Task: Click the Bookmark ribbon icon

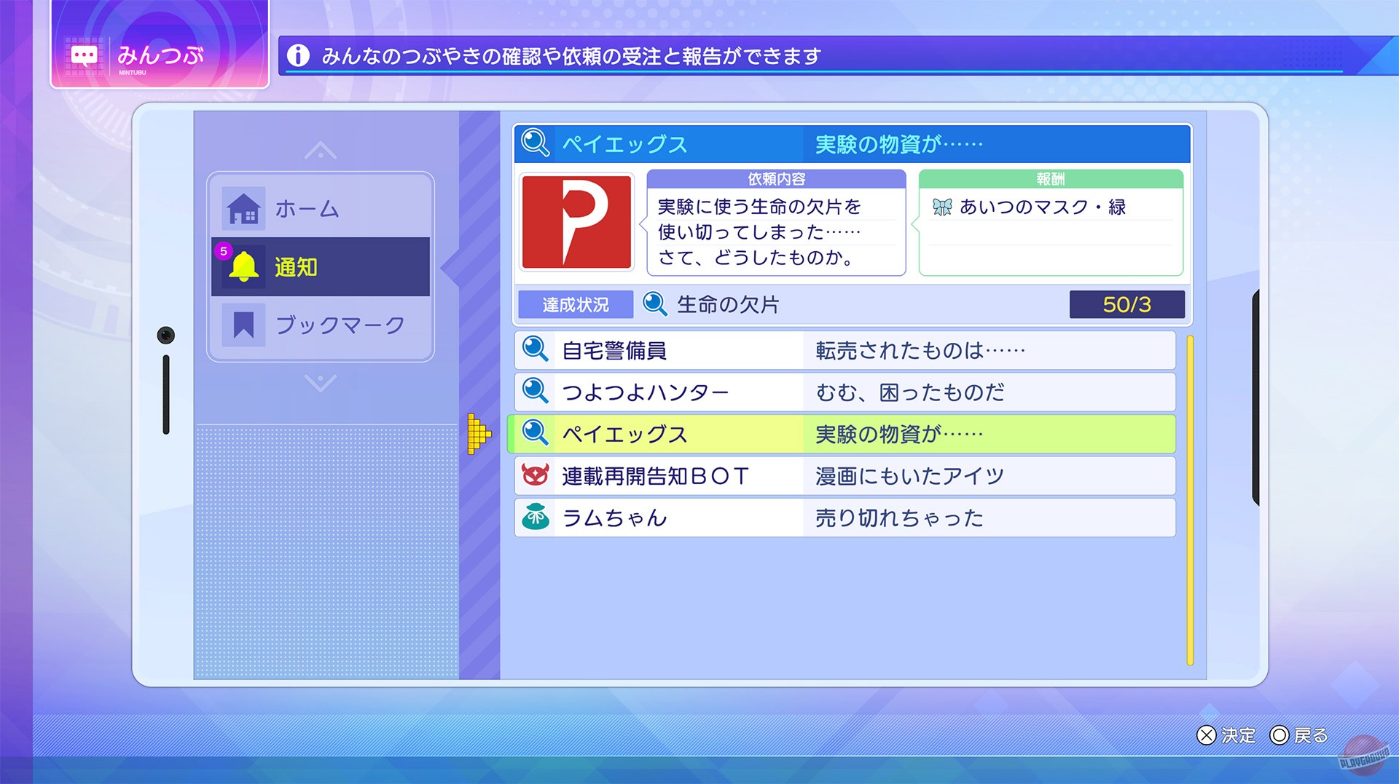Action: [243, 325]
